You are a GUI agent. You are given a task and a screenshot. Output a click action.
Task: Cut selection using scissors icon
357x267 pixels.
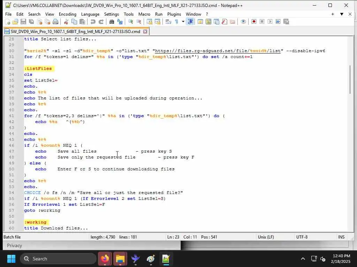tap(66, 22)
